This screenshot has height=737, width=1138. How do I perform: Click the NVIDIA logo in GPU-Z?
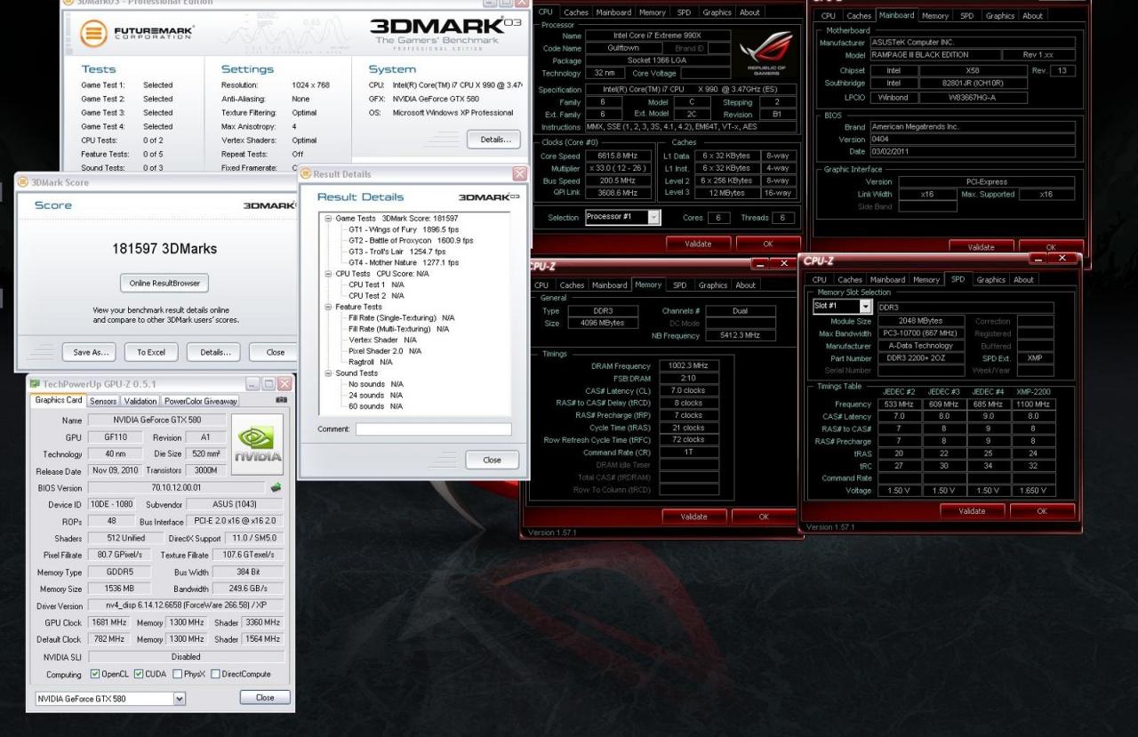(x=258, y=444)
